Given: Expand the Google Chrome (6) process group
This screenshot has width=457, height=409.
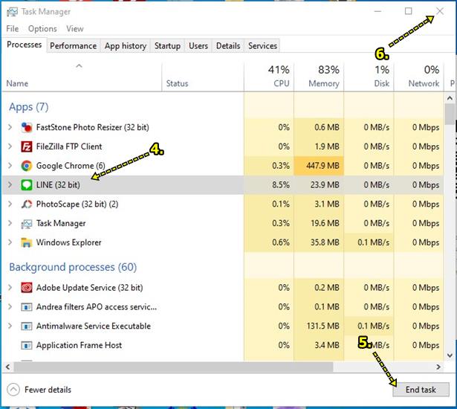Looking at the screenshot, I should click(x=10, y=166).
